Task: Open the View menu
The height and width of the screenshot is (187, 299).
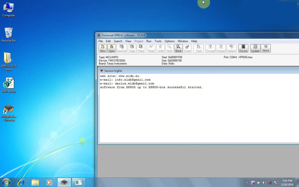Action: 128,41
